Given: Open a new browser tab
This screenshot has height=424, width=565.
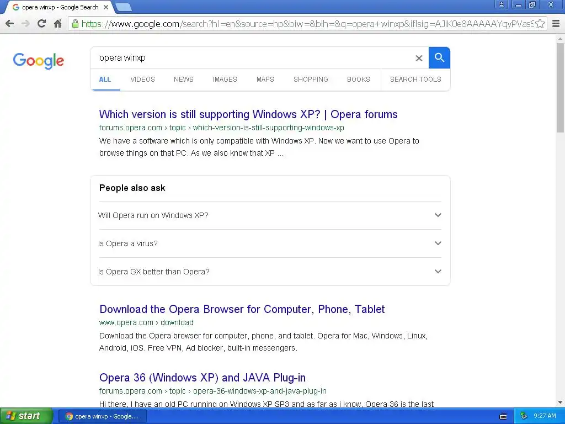Looking at the screenshot, I should [124, 7].
